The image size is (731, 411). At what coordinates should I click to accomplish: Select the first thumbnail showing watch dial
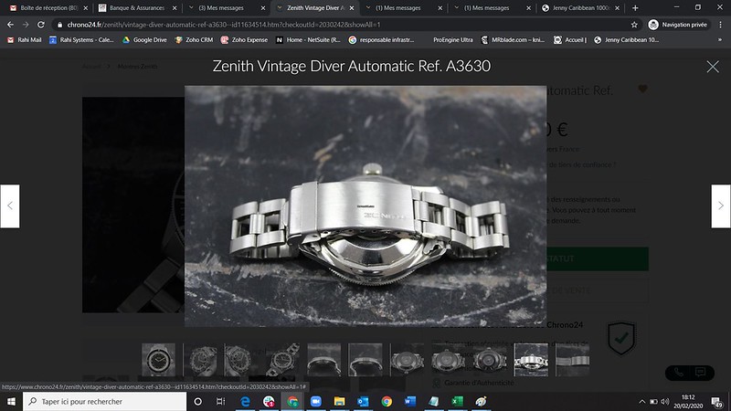pos(158,360)
